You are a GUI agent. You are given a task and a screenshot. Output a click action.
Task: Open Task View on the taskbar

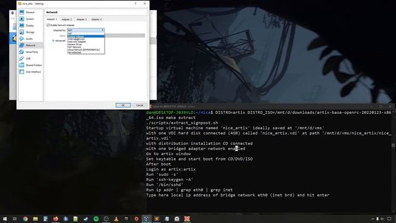(15, 219)
